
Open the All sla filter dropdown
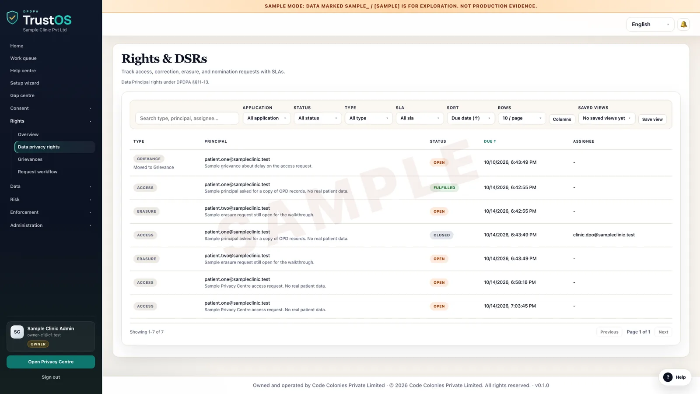(420, 118)
